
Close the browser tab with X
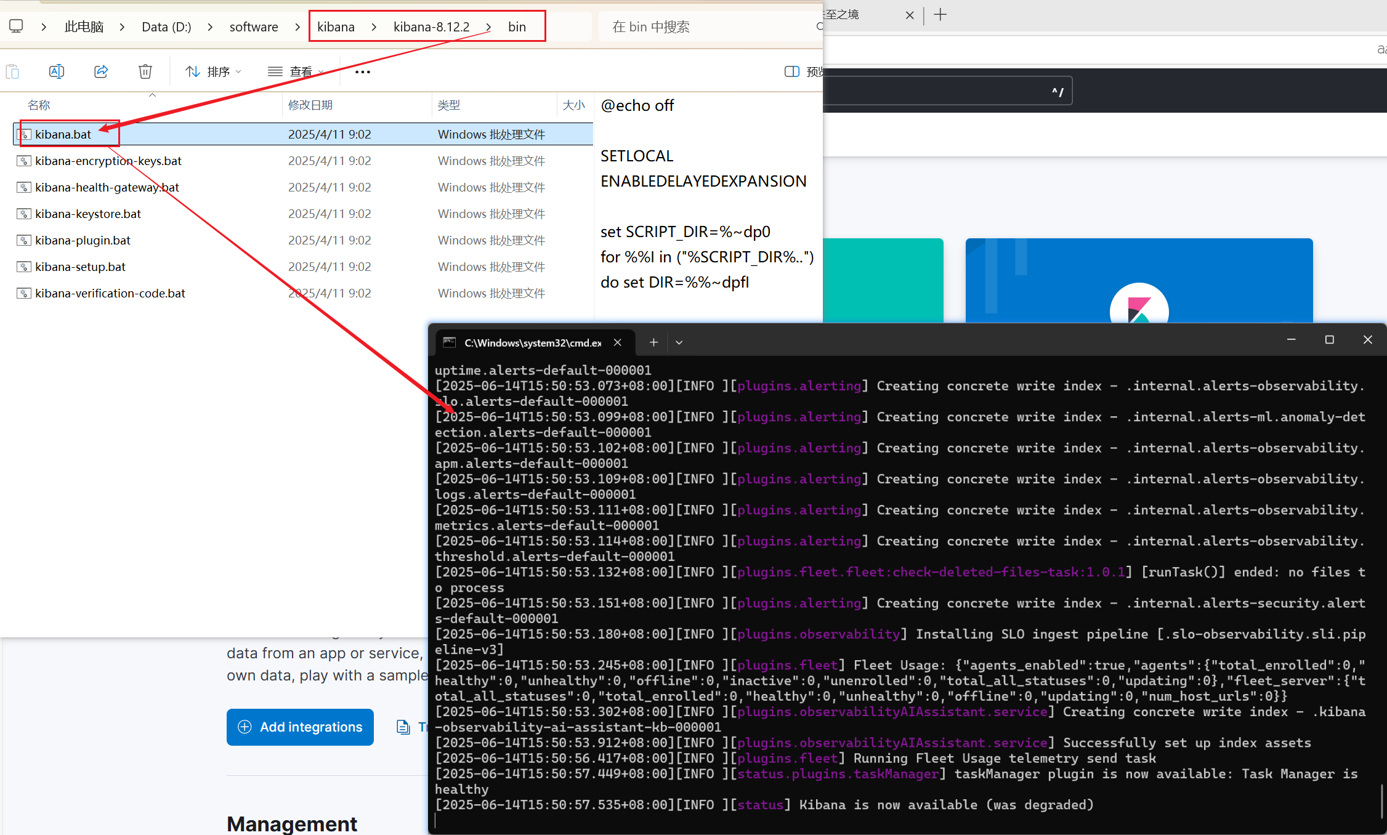[x=910, y=15]
